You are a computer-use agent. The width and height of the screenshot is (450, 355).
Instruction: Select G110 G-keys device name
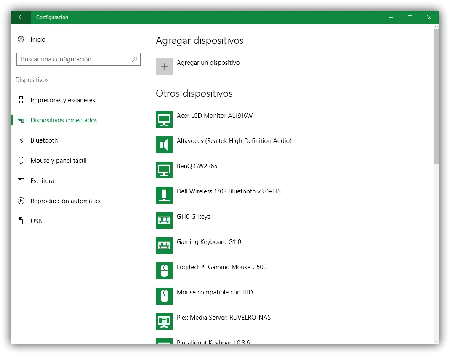pos(194,217)
